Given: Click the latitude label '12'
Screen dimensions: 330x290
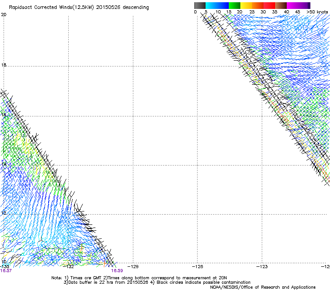Looking at the screenshot, I should click(4, 213).
